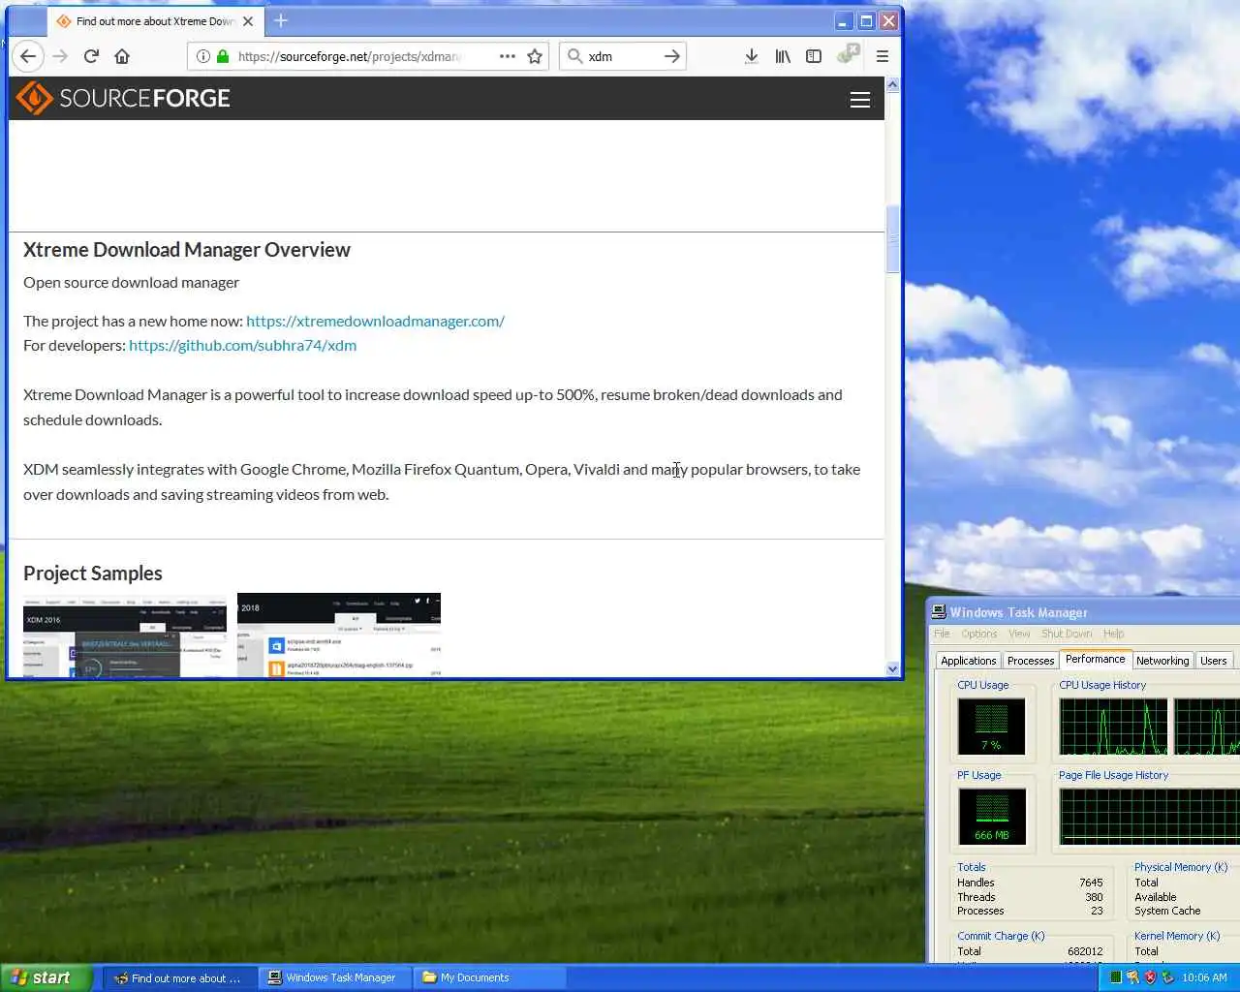
Task: Switch to the Users tab
Action: coord(1214,661)
